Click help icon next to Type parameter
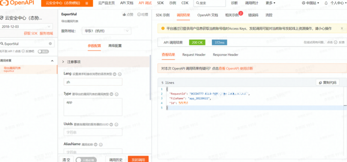The width and height of the screenshot is (347, 162). tap(111, 94)
